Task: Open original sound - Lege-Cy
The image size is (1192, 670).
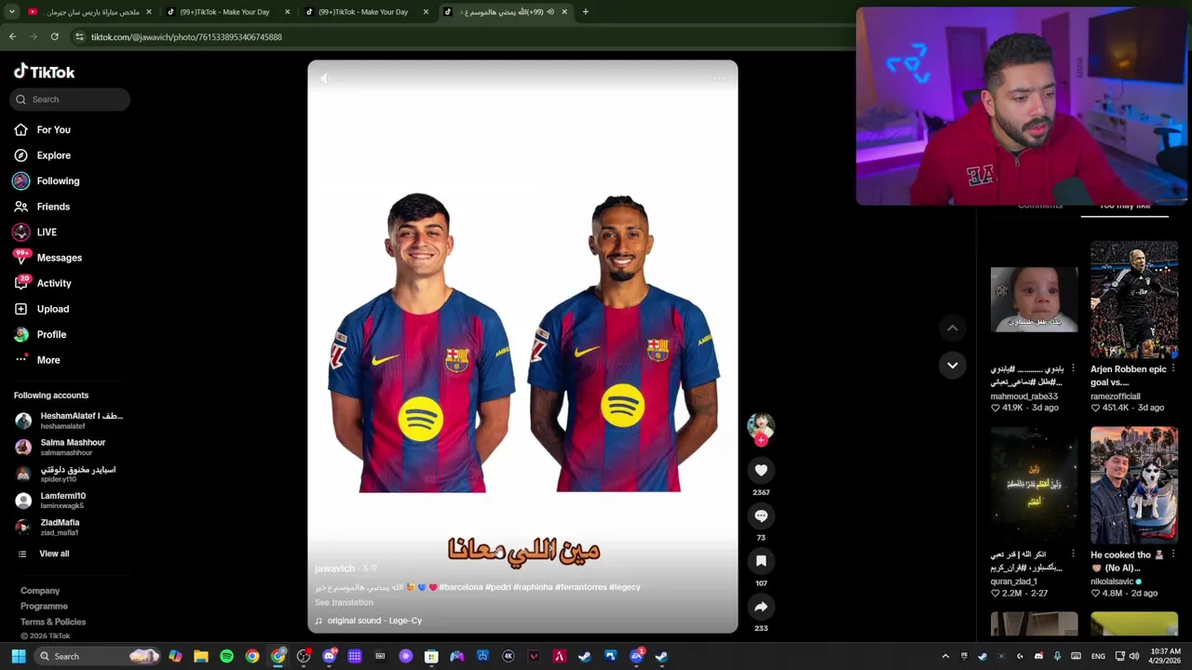Action: 374,621
